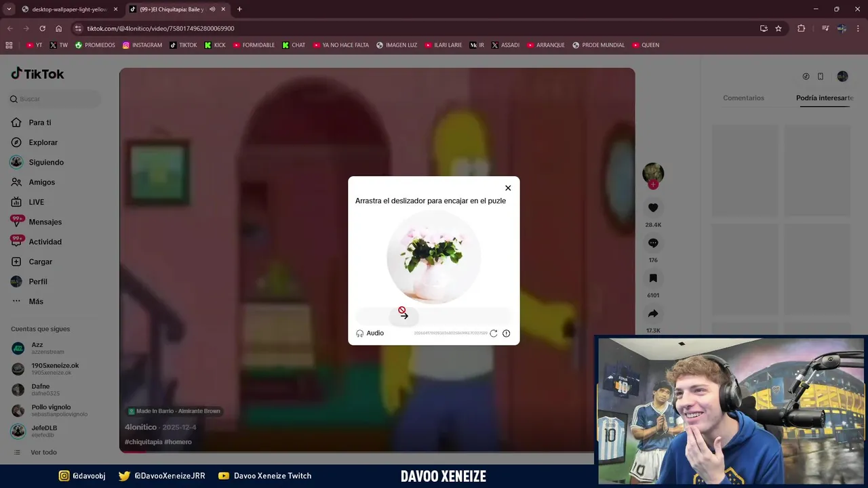868x488 pixels.
Task: Open 4lonitico username on video
Action: pos(140,428)
